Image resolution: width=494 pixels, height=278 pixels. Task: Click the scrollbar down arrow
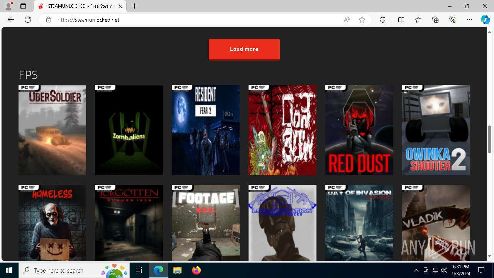(490, 256)
